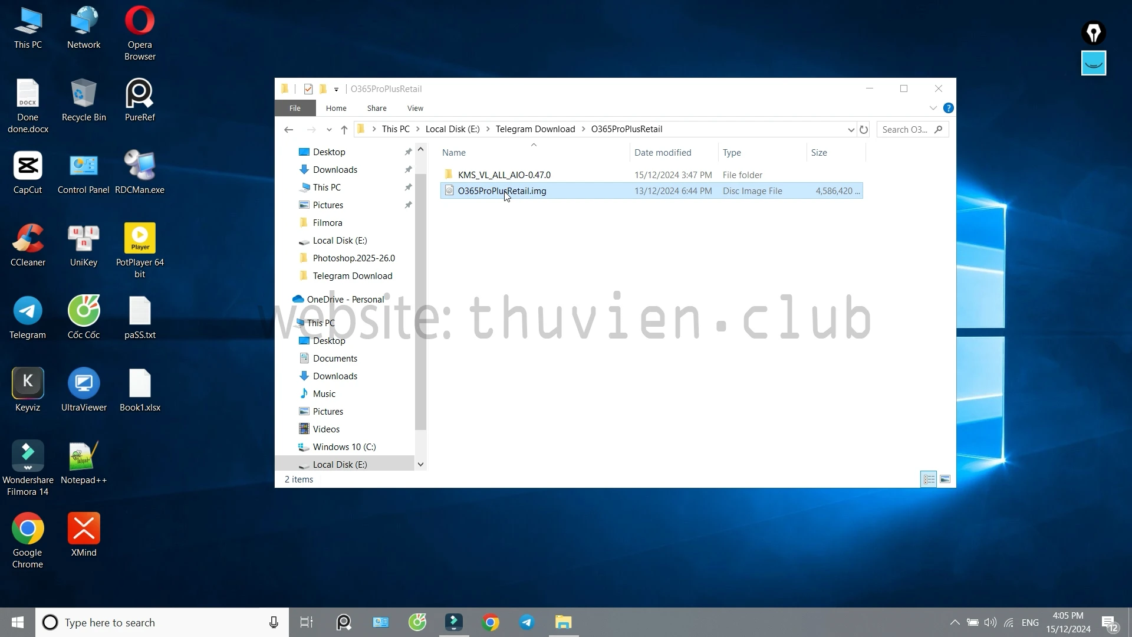Open the File menu tab
Viewport: 1132px width, 637px height.
[295, 108]
